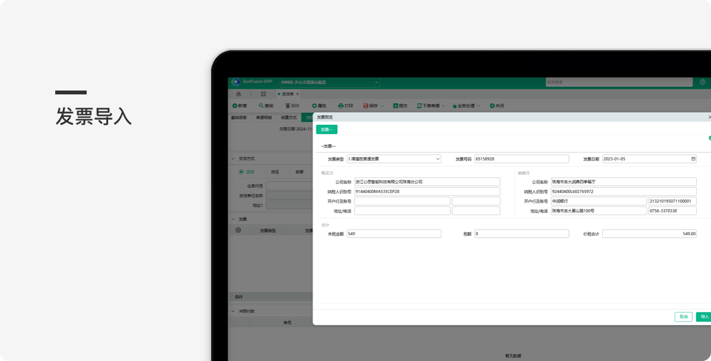This screenshot has height=361, width=711.
Task: Click the 发票号码 input field
Action: 521,159
